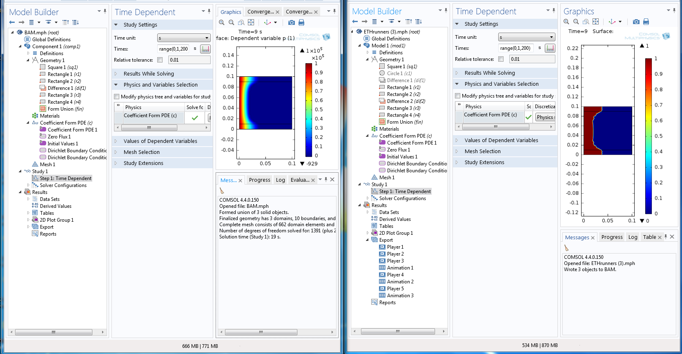Image resolution: width=682 pixels, height=354 pixels.
Task: Click the print icon in left Graphics toolbar
Action: pos(301,22)
